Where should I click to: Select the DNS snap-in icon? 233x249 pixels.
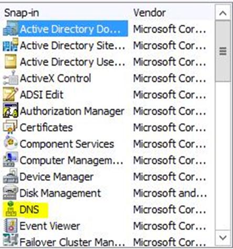point(10,210)
